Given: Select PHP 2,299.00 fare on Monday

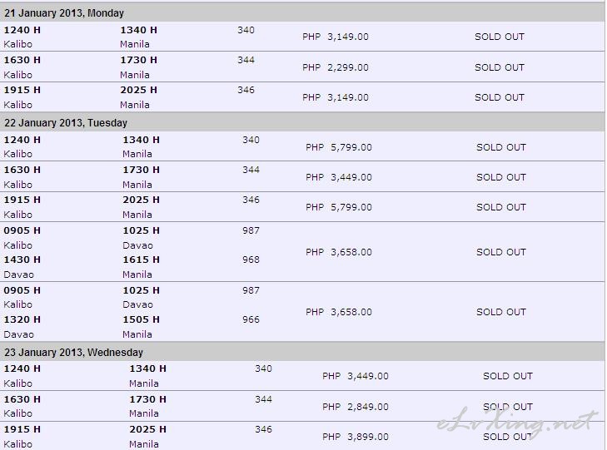Looking at the screenshot, I should (x=336, y=67).
